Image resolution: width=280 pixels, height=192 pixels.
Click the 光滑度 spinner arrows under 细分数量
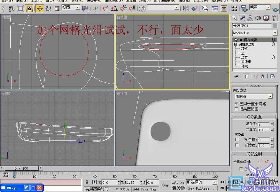coord(272,130)
